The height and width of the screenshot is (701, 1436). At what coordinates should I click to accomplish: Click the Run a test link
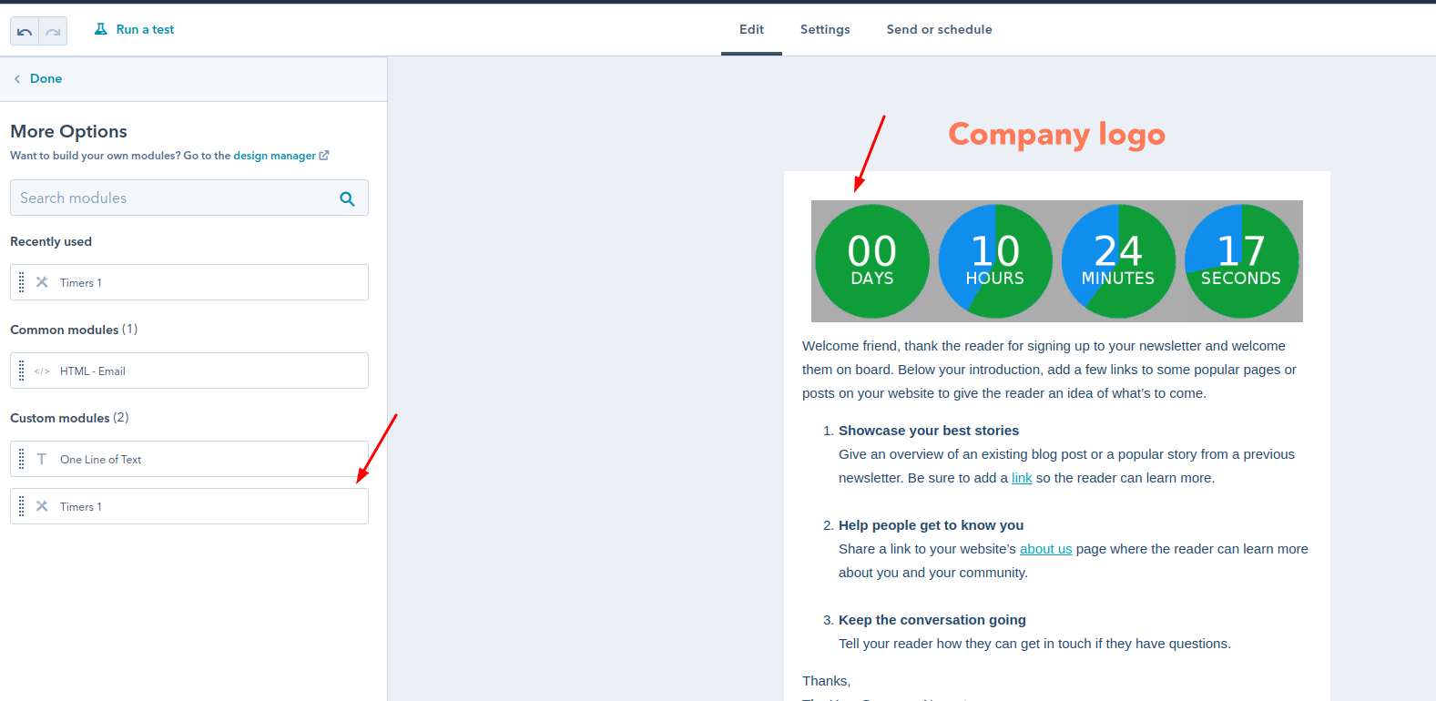(145, 29)
